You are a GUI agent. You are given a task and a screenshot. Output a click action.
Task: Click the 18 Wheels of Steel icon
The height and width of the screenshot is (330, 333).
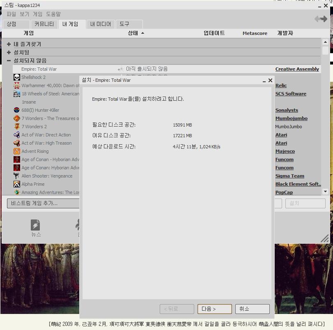[x=17, y=94]
